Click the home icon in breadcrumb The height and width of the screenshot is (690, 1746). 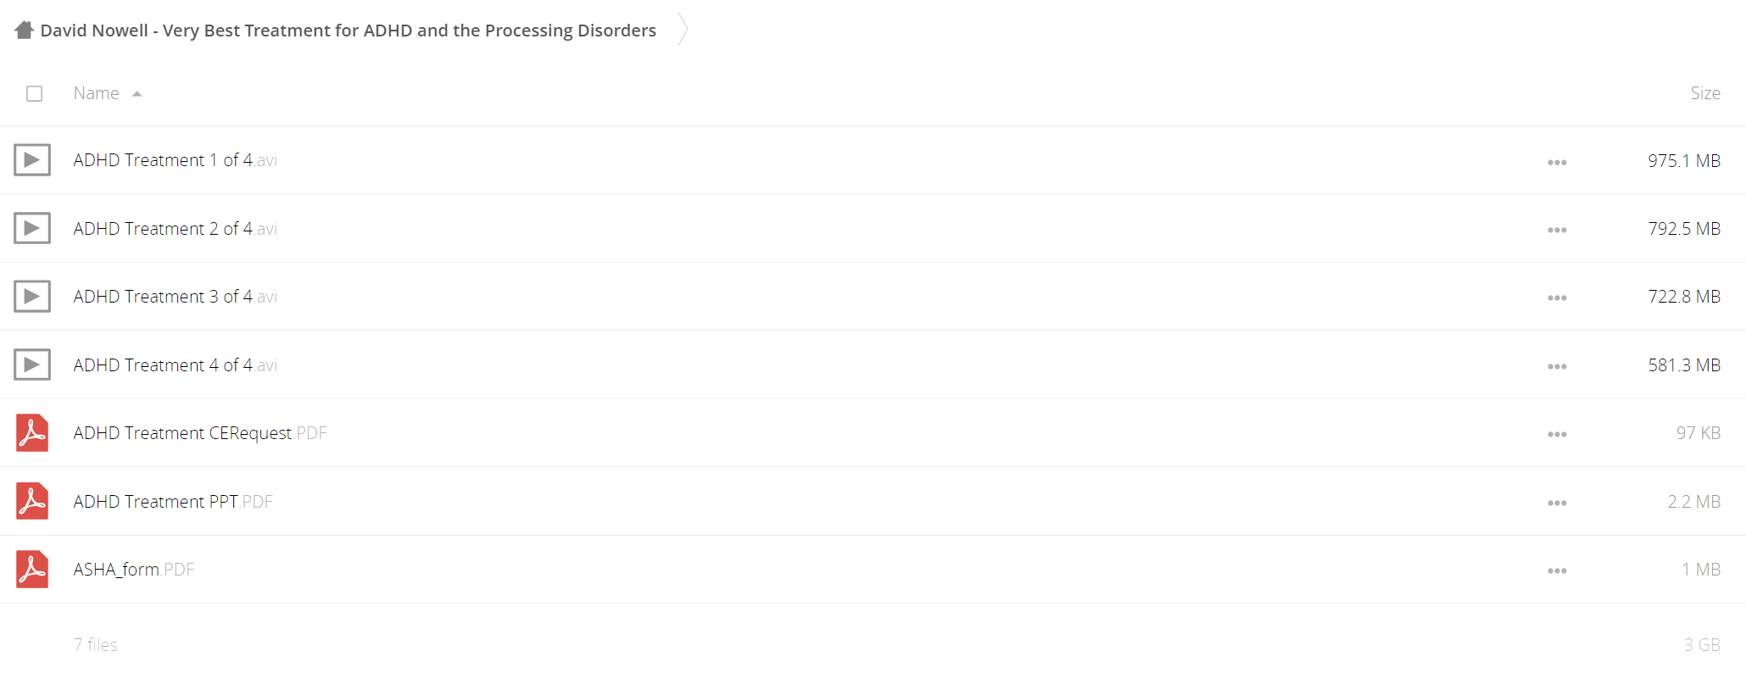(25, 30)
